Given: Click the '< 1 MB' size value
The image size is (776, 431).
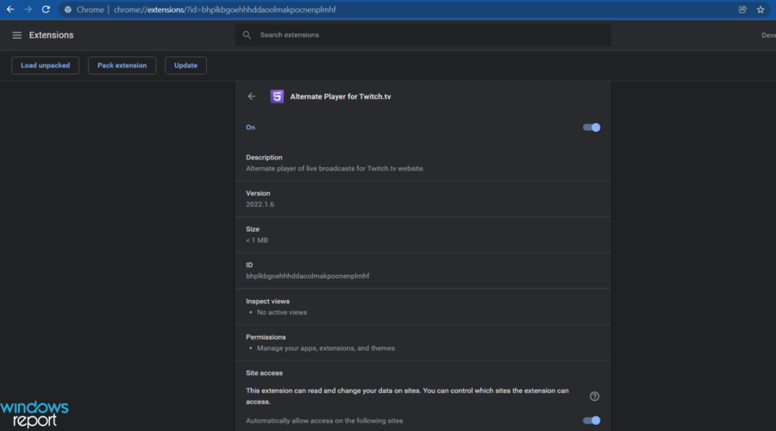Looking at the screenshot, I should click(x=257, y=240).
